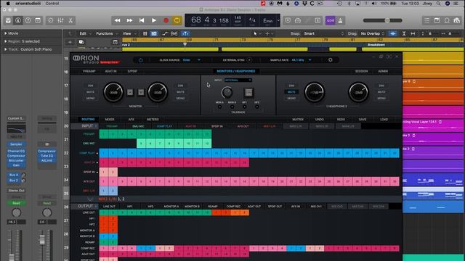Click the Fast Forward transport button
Viewport: 465px width, 261px height.
pos(129,20)
